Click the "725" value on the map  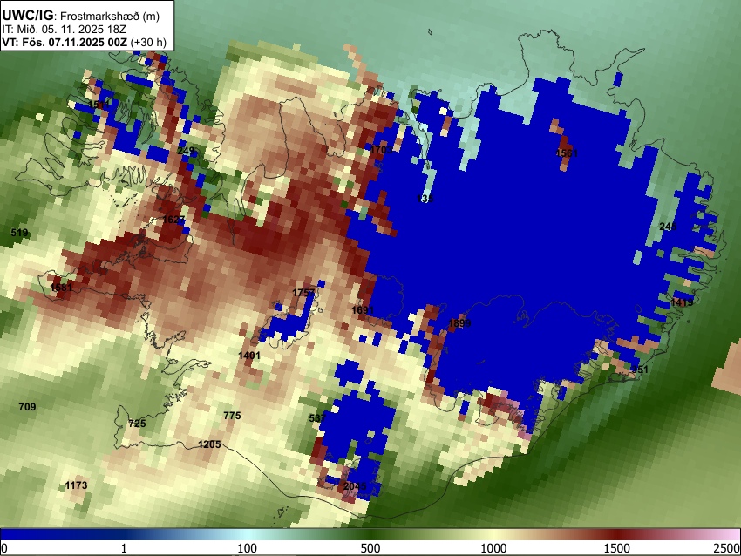coord(137,424)
